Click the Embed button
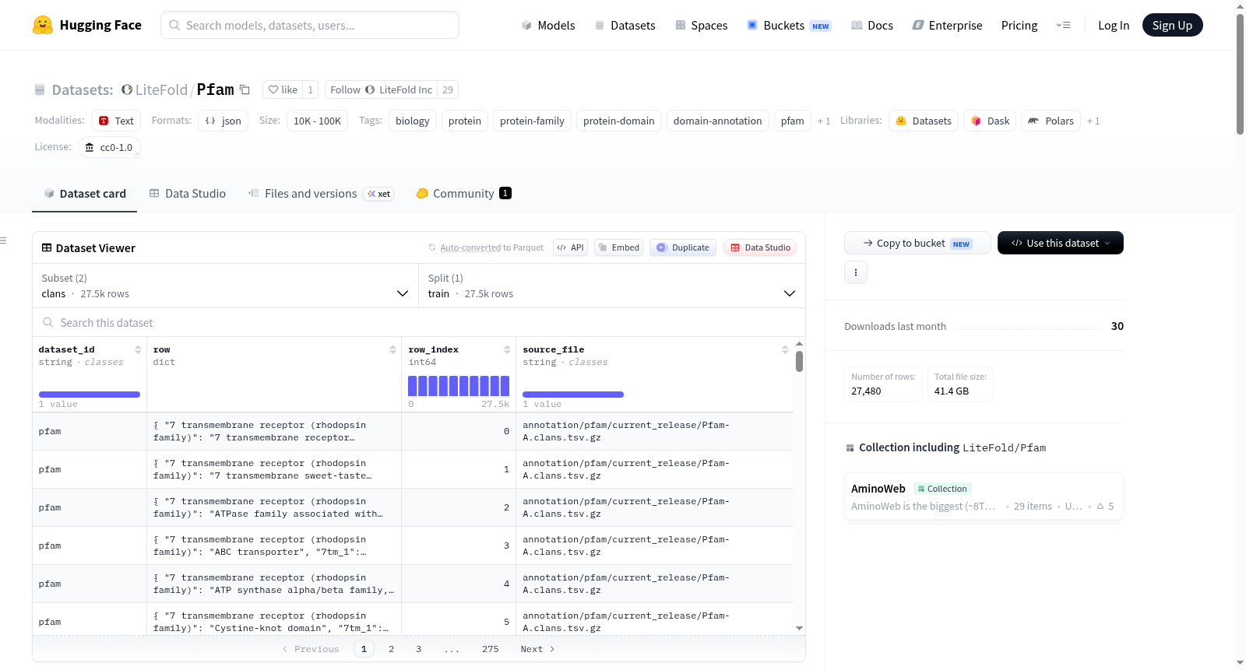The width and height of the screenshot is (1246, 670). 619,247
